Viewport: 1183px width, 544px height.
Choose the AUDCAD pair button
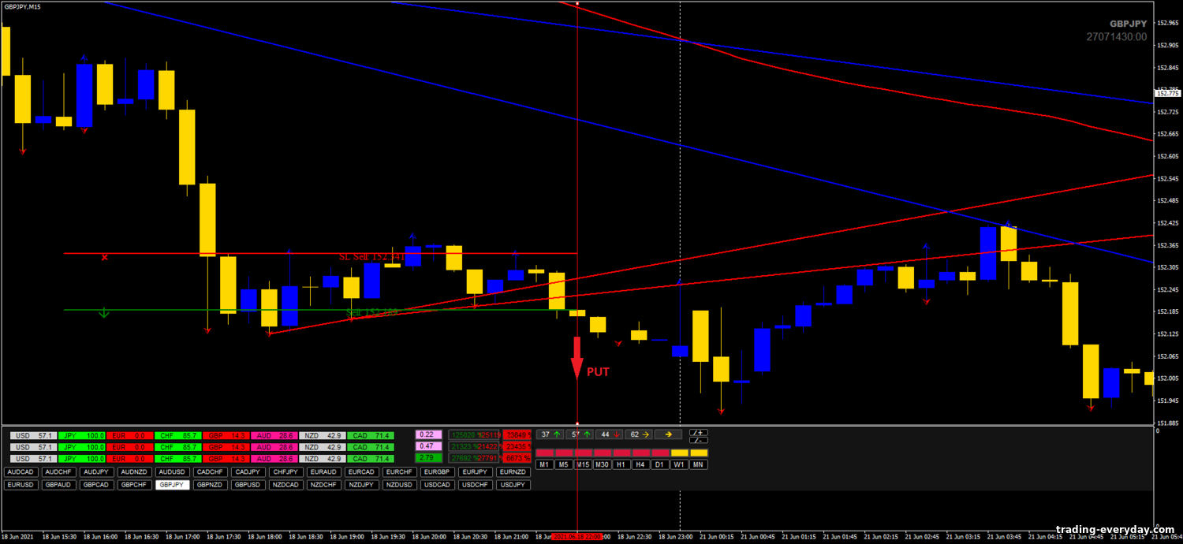click(21, 472)
